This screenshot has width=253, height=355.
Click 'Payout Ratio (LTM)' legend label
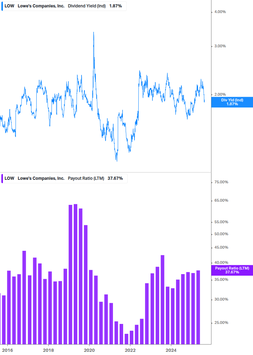[x=86, y=178]
